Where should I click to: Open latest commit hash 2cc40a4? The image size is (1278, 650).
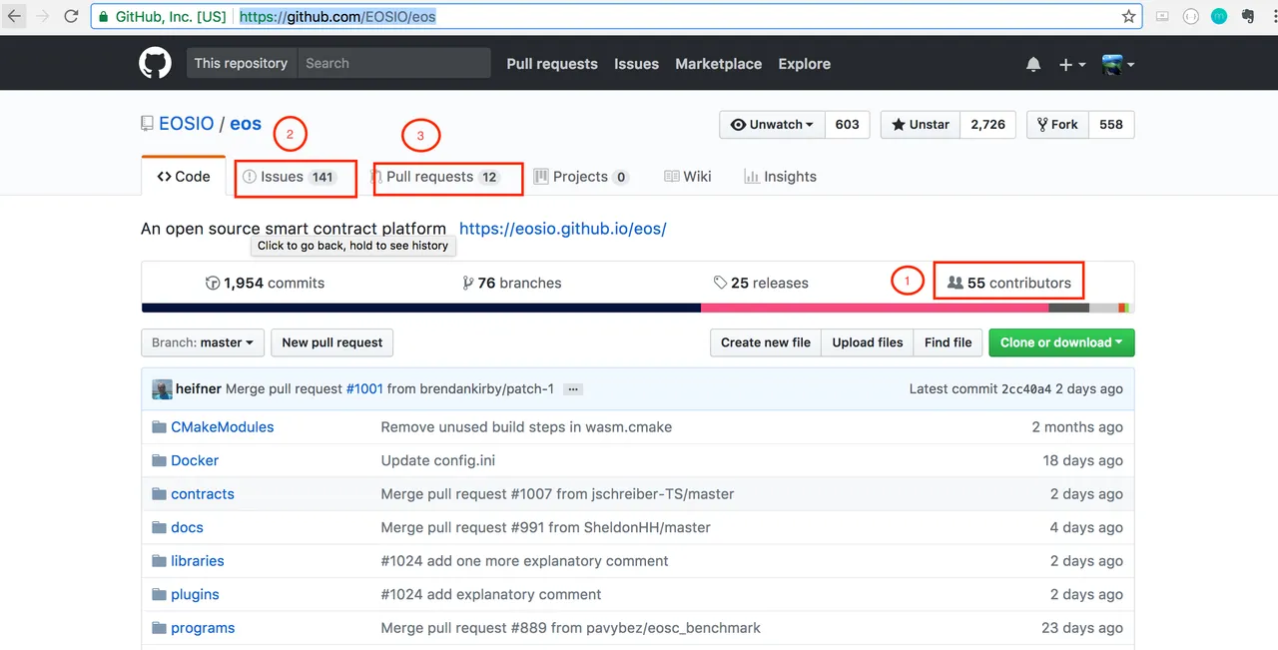[x=1026, y=389]
